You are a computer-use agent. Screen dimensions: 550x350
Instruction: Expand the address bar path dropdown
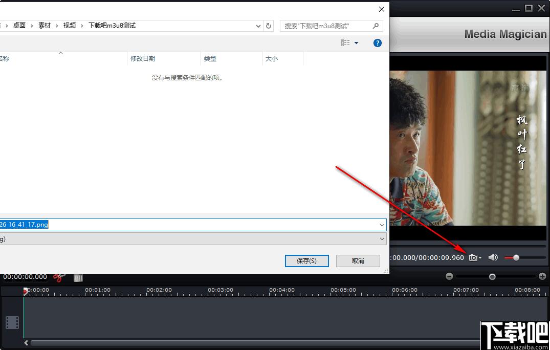[258, 26]
